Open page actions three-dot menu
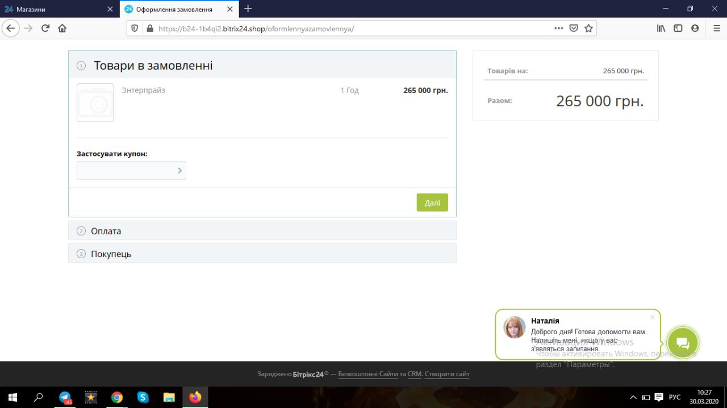The height and width of the screenshot is (408, 727). tap(559, 28)
